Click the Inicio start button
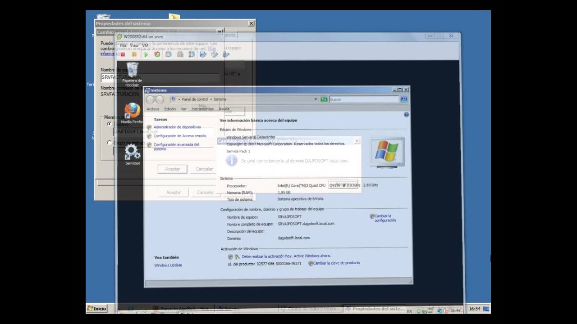577x324 pixels. point(96,309)
